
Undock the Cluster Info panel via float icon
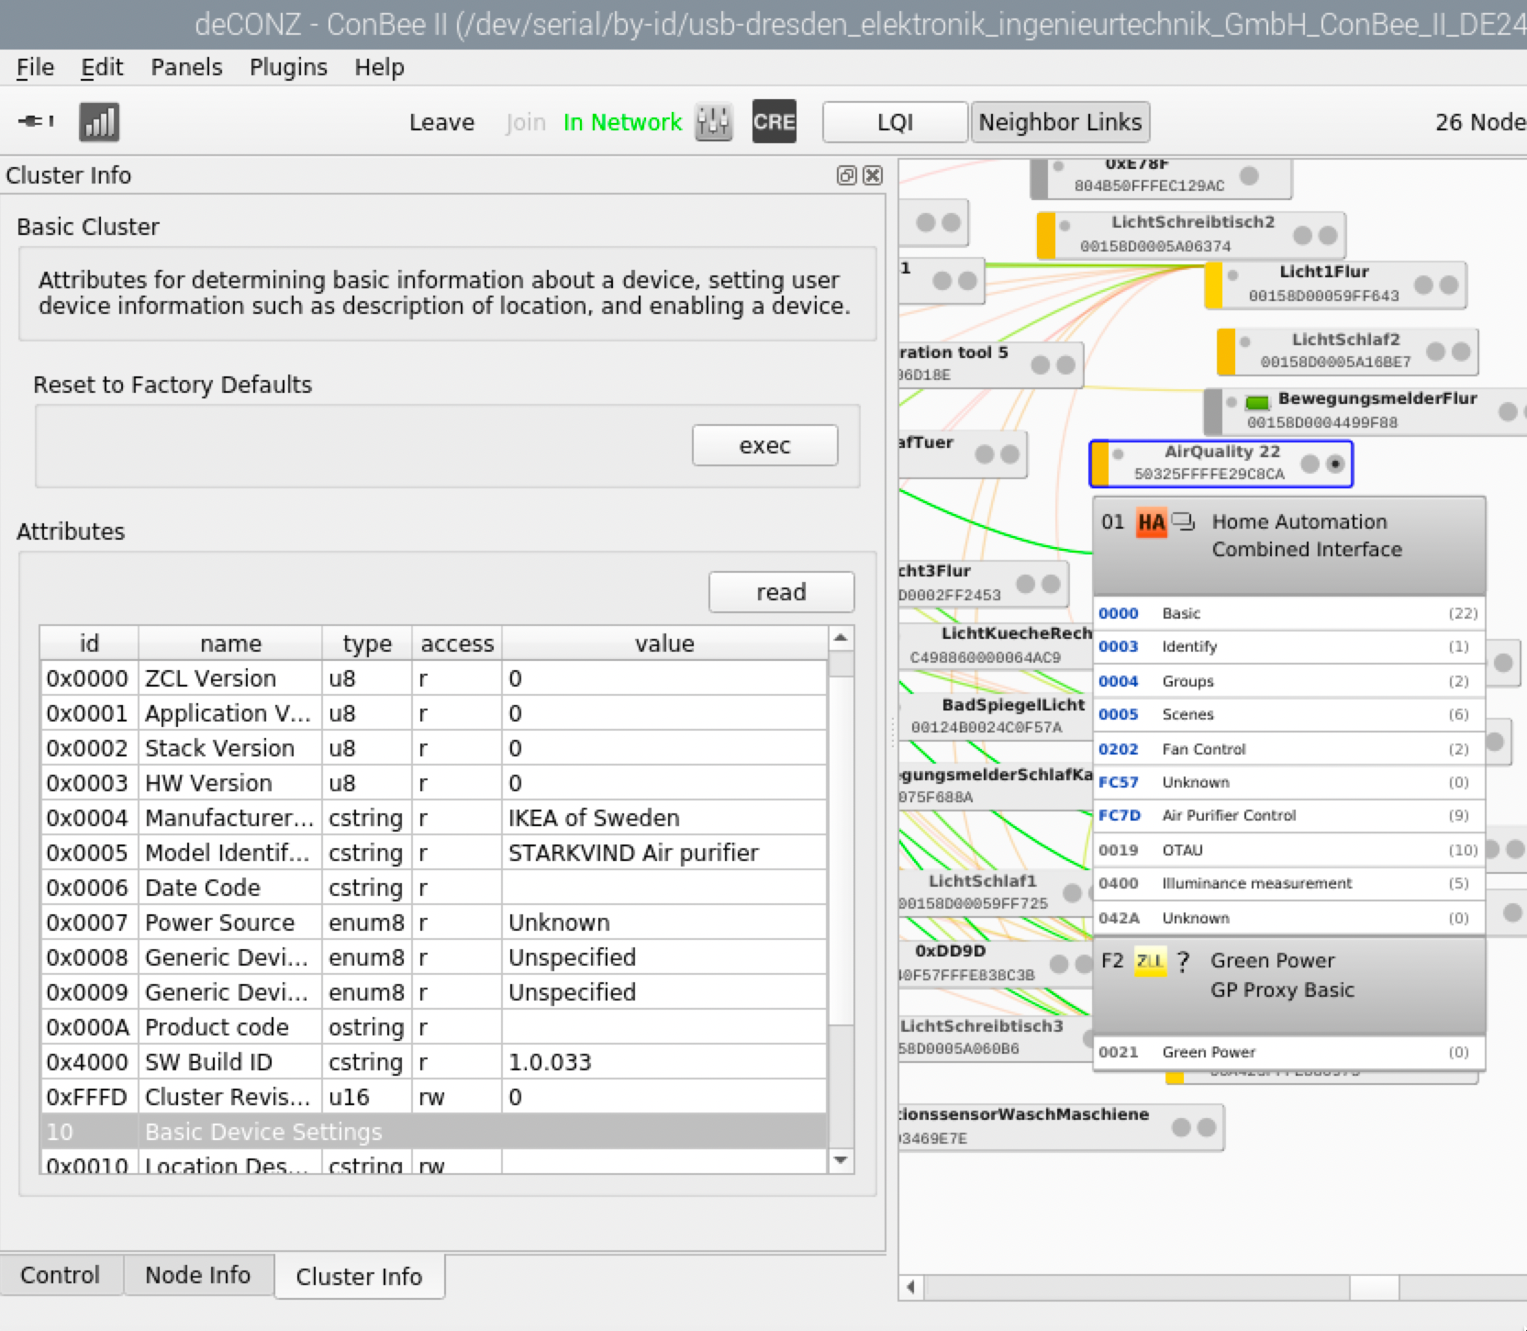pyautogui.click(x=846, y=175)
